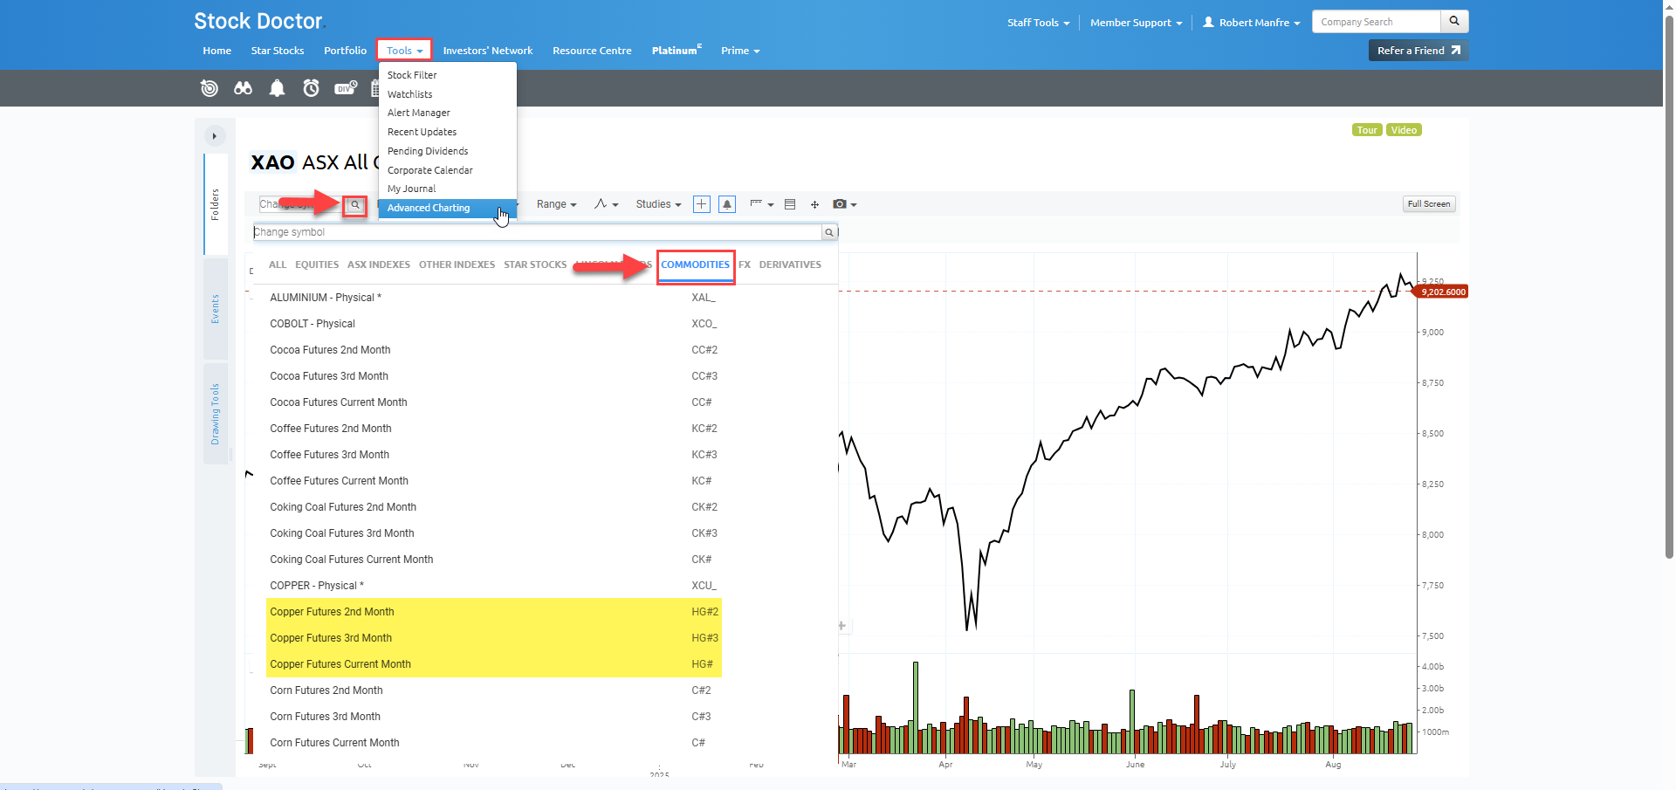Toggle the chart alert bell button
This screenshot has width=1676, height=790.
coord(726,204)
